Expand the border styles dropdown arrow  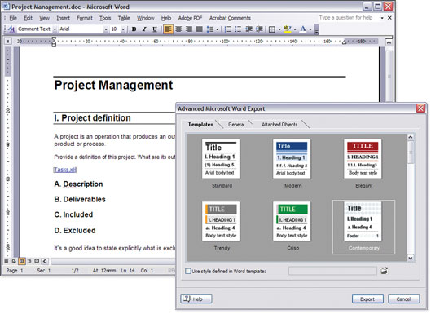[x=279, y=29]
